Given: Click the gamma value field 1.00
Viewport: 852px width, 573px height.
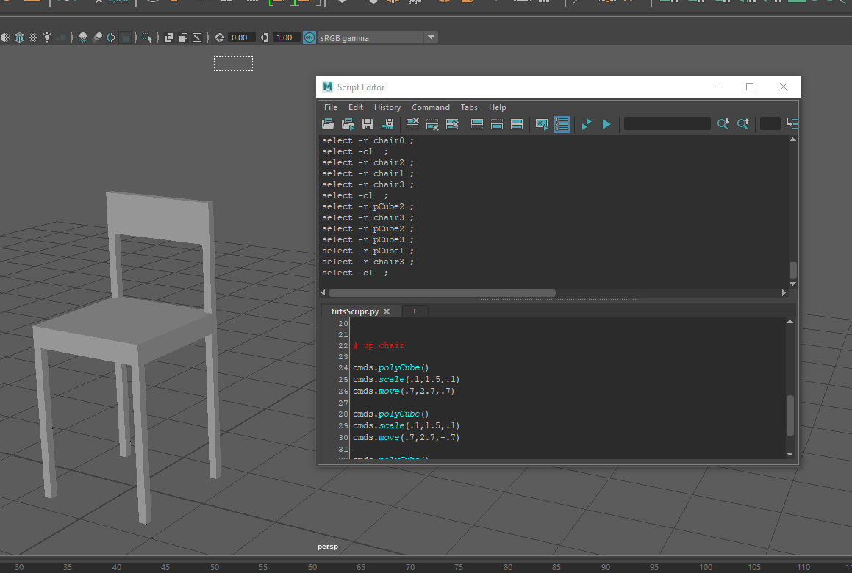Looking at the screenshot, I should pyautogui.click(x=287, y=37).
